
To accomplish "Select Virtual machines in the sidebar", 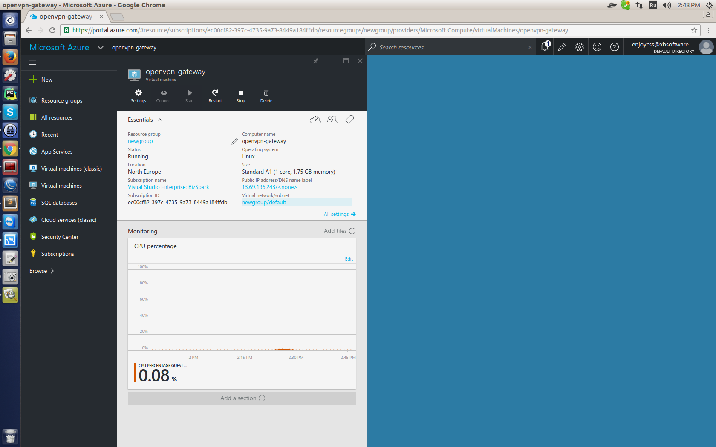I will coord(61,185).
